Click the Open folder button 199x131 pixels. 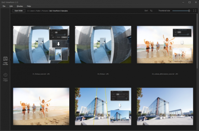tap(19, 11)
